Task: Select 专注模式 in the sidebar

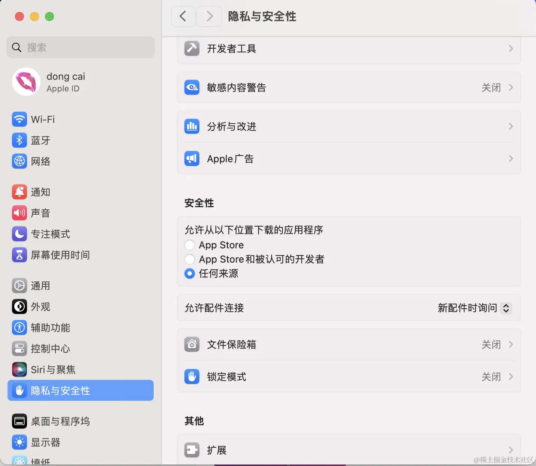Action: tap(51, 234)
